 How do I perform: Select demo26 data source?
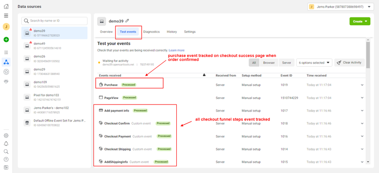pyautogui.click(x=54, y=59)
